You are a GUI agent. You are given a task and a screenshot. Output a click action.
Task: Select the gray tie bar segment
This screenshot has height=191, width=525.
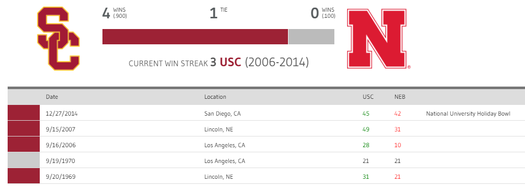tap(311, 37)
